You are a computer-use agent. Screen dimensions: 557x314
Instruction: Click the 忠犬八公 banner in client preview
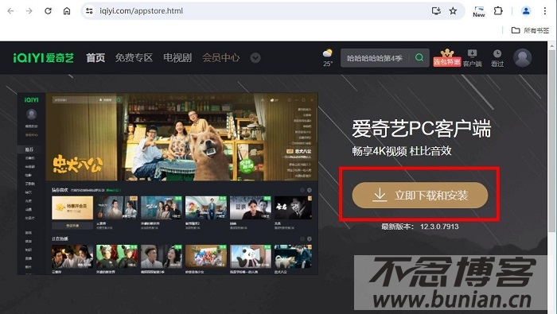pos(182,137)
